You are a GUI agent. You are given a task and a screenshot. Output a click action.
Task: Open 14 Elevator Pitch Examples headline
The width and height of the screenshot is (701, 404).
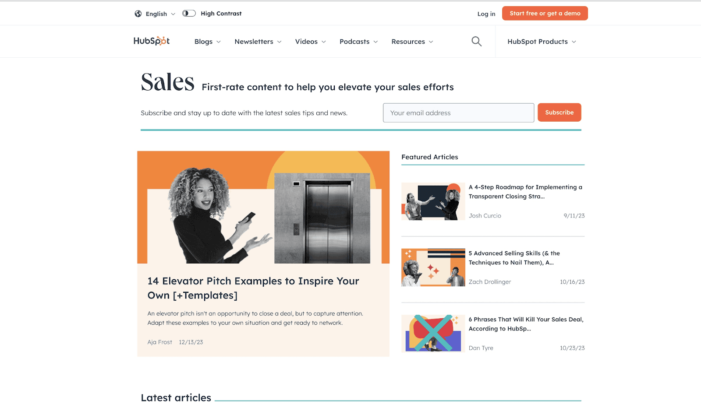pyautogui.click(x=253, y=288)
